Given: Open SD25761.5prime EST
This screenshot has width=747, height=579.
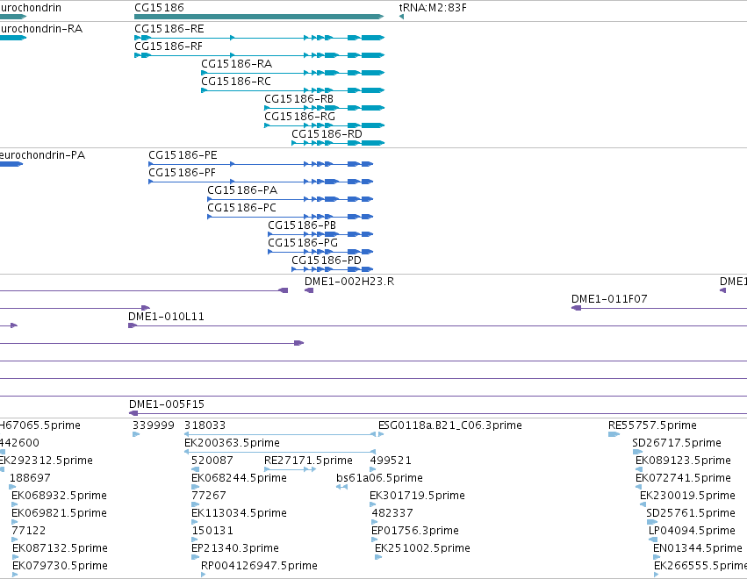Looking at the screenshot, I should (691, 514).
